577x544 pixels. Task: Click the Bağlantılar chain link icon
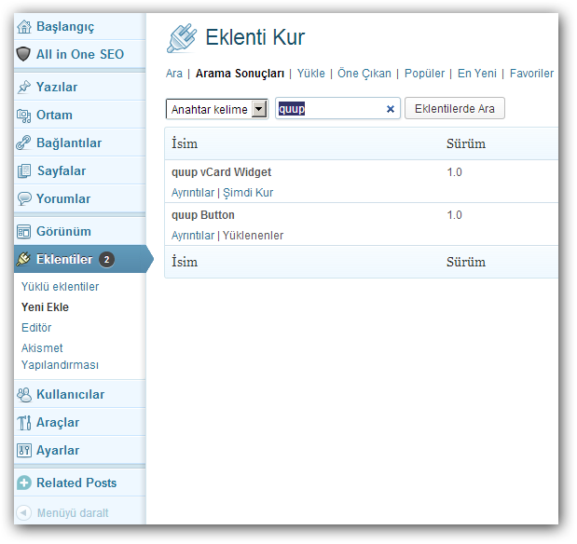click(x=24, y=143)
